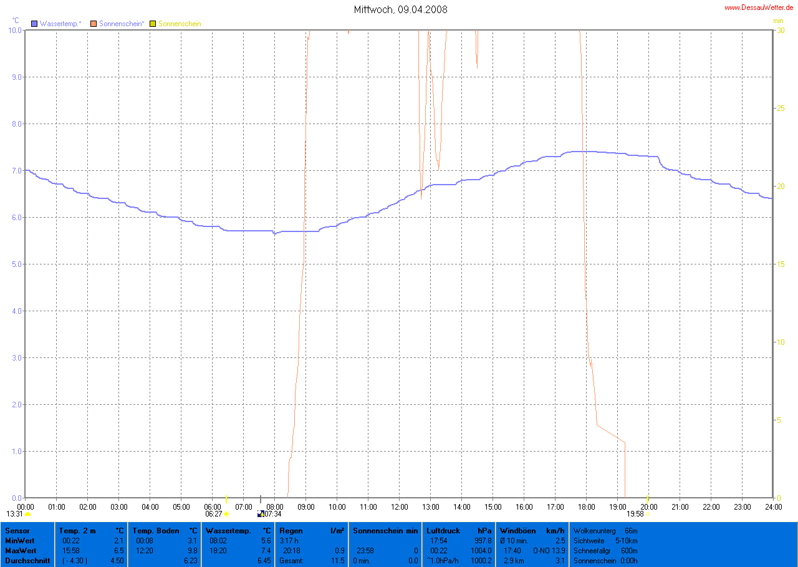Viewport: 798px width, 567px height.
Task: Click the Regen l/m² column header
Action: pos(291,531)
